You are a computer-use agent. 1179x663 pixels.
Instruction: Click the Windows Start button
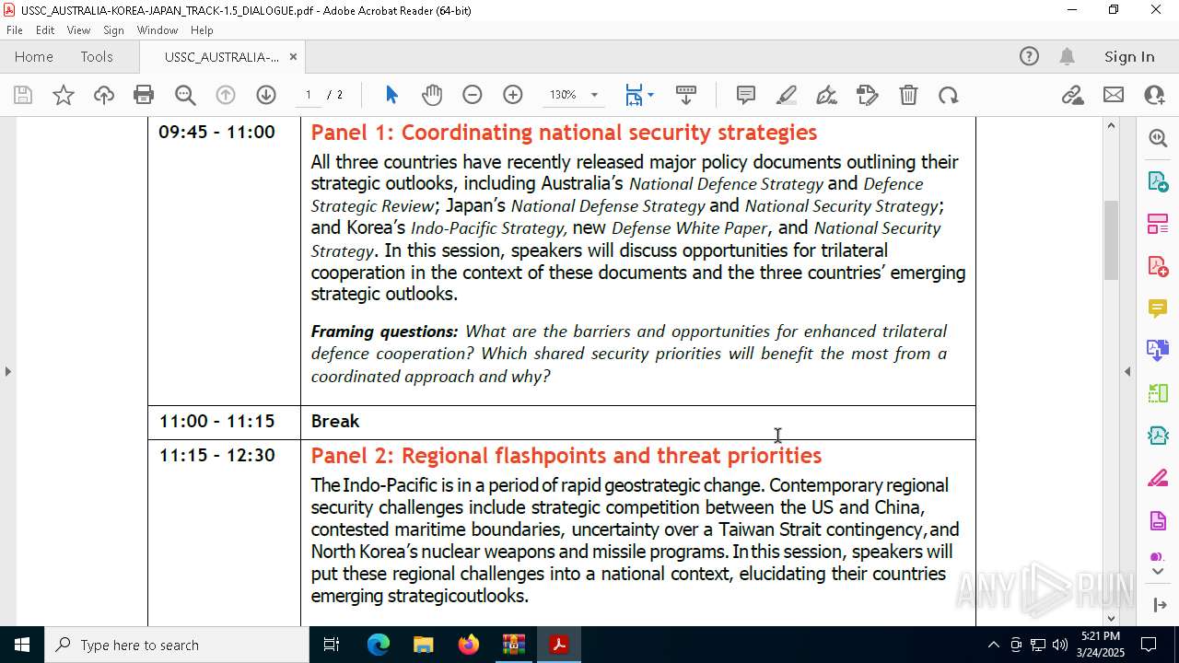point(22,645)
